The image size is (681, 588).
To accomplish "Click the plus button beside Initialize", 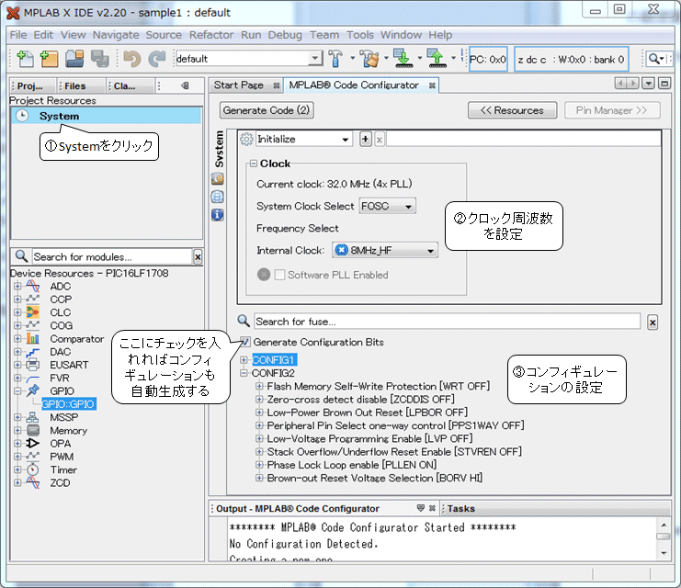I will coord(365,139).
